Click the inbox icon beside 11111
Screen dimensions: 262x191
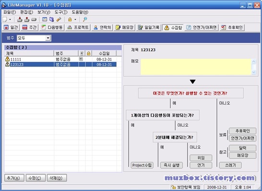tap(7, 59)
